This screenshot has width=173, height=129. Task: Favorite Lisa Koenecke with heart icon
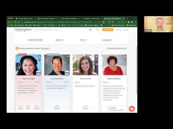68,56
